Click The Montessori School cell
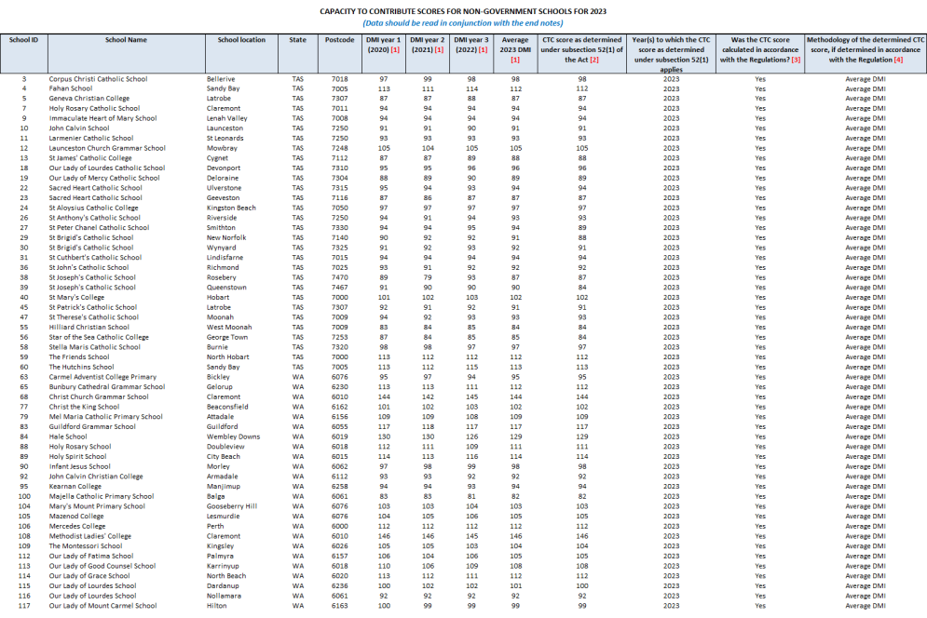 click(85, 546)
